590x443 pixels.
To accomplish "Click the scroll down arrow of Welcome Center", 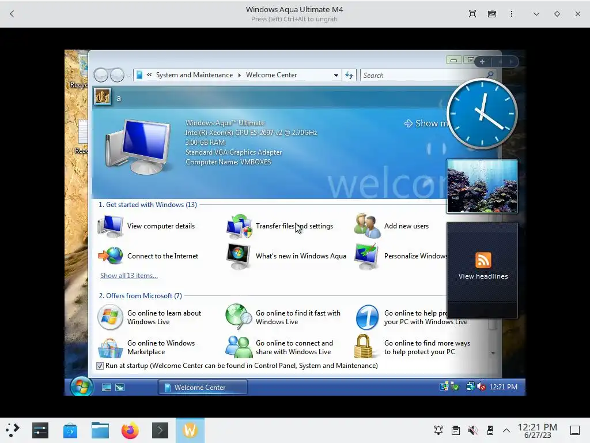I will [493, 354].
